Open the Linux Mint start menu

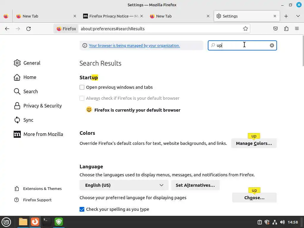pyautogui.click(x=6, y=222)
